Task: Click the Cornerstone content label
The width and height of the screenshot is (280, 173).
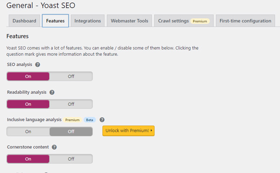Action: click(28, 147)
